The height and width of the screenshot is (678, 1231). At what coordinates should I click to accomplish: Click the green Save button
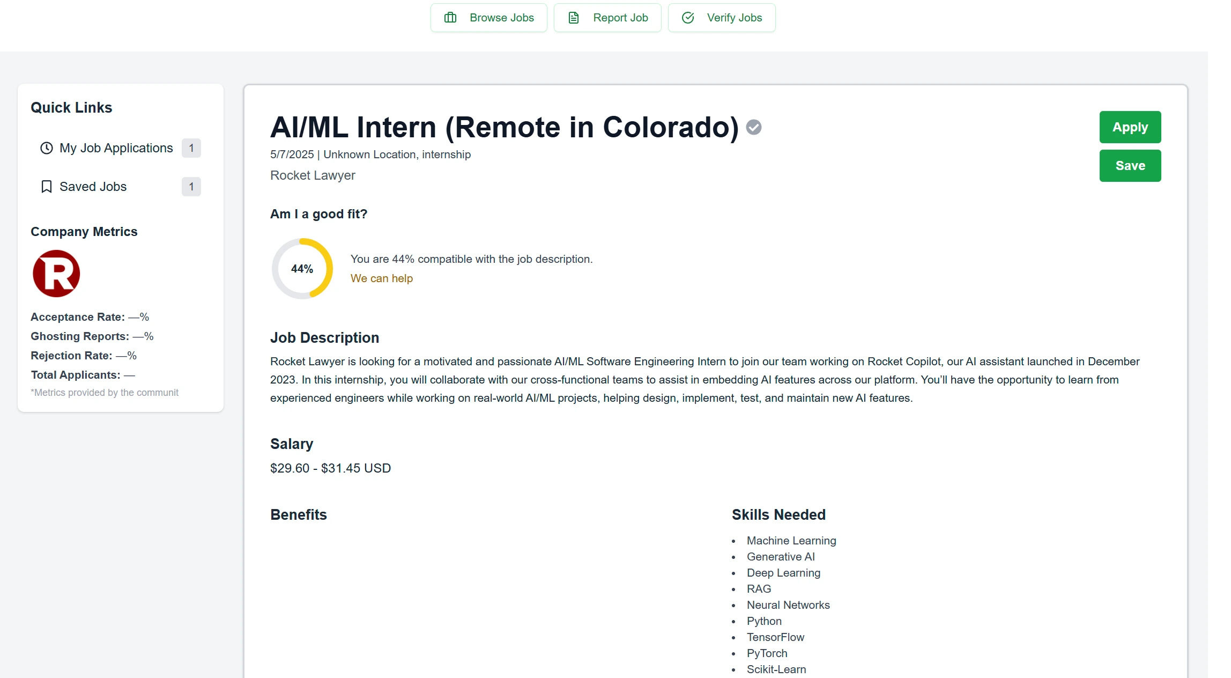point(1130,165)
